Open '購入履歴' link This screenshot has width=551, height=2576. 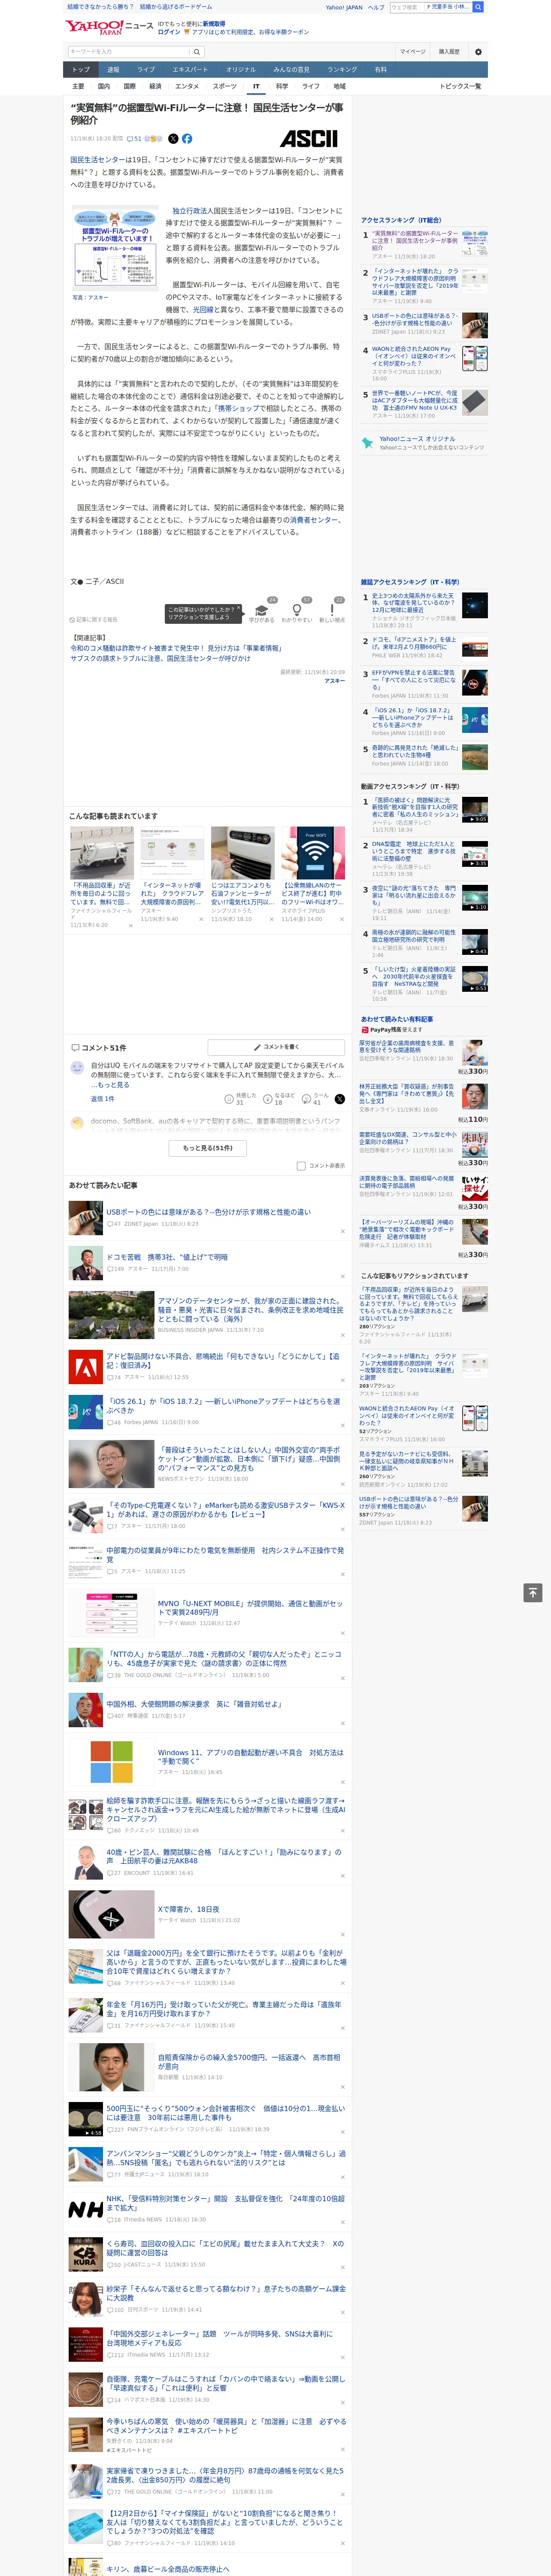(449, 52)
